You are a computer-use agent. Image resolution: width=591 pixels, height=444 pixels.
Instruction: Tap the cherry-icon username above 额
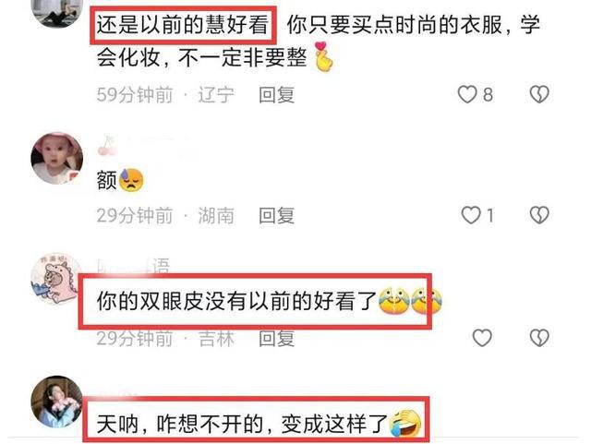point(143,147)
